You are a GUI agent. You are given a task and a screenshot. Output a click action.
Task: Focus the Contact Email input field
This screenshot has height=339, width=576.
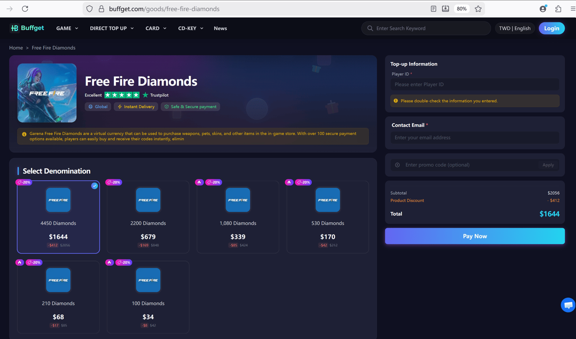475,137
